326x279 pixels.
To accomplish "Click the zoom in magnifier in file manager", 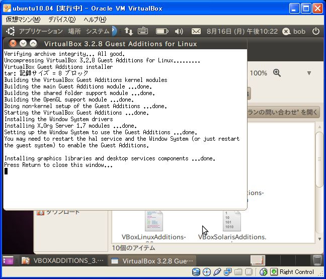I will [277, 73].
